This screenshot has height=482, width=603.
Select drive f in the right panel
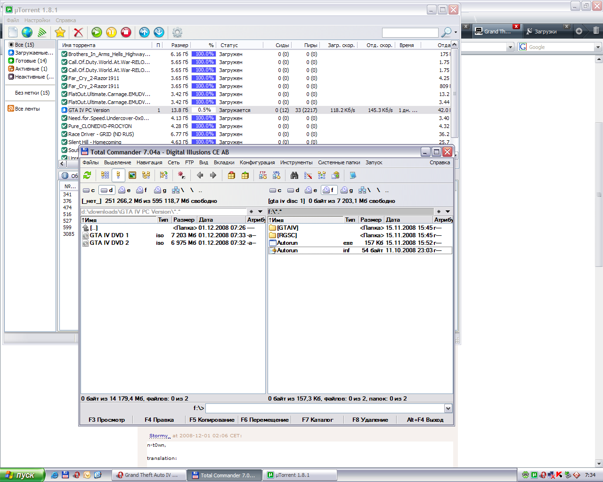329,190
